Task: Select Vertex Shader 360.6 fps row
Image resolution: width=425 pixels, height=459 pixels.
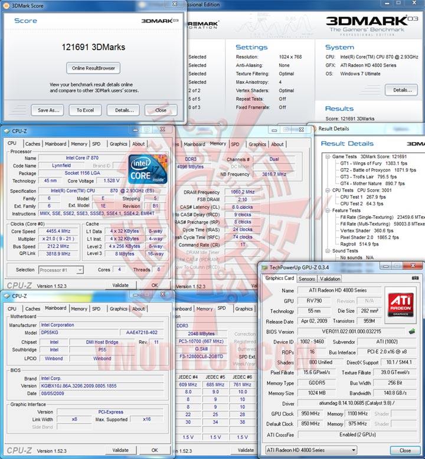Action: pyautogui.click(x=367, y=231)
